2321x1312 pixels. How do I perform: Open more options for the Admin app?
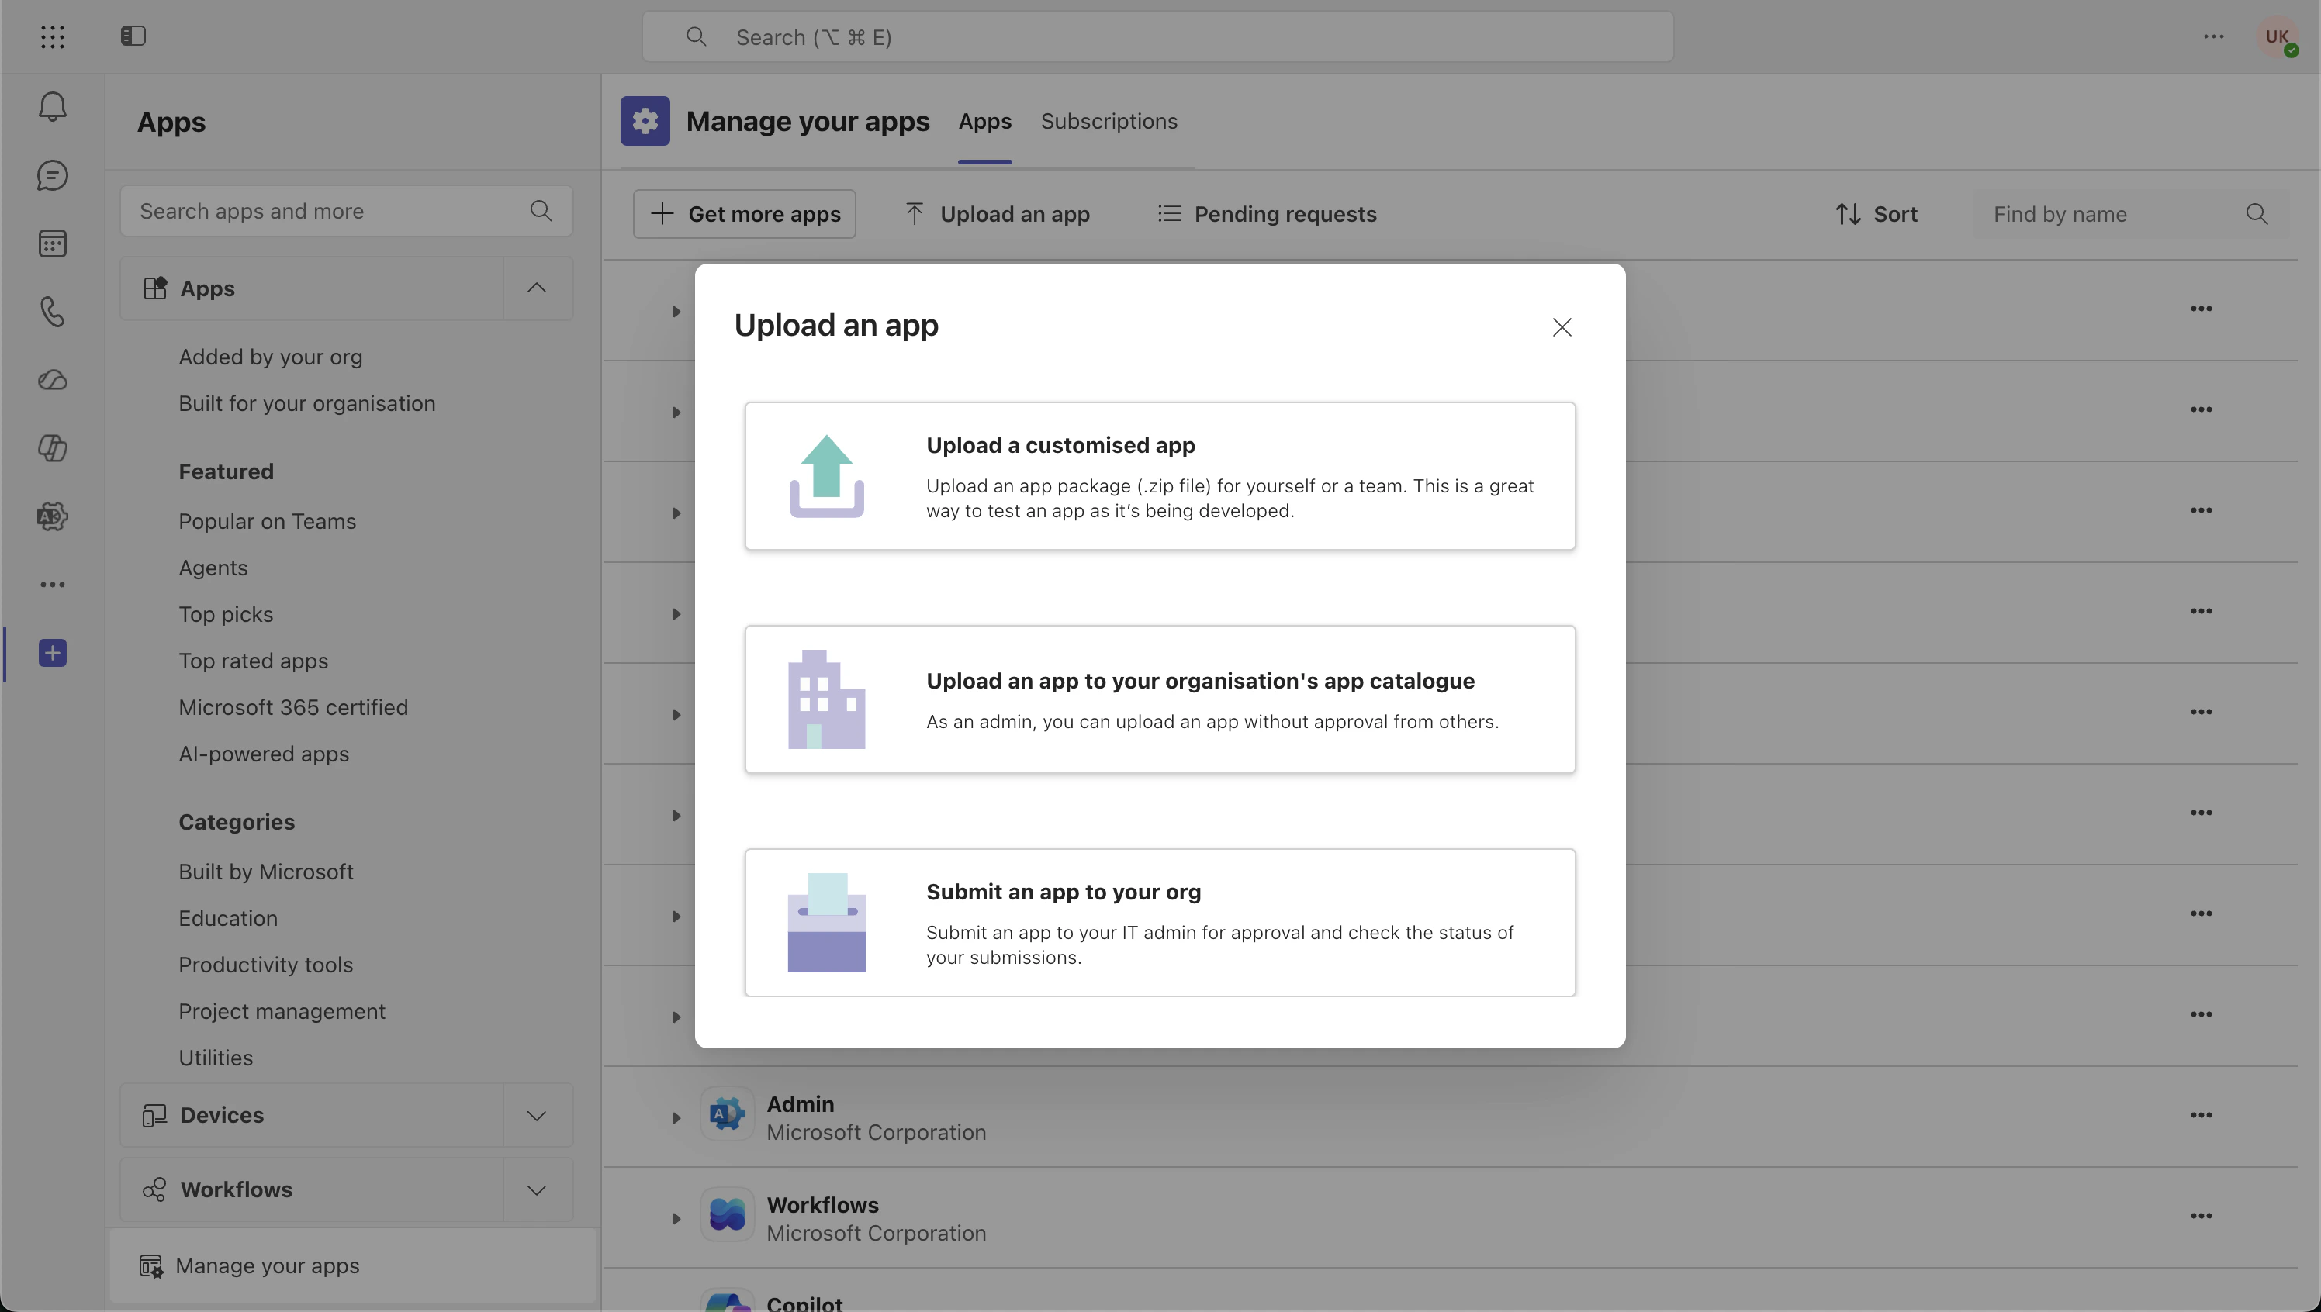point(2201,1116)
